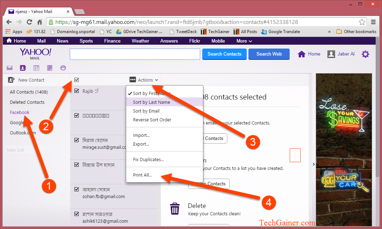This screenshot has height=229, width=382.
Task: Open Yahoo settings with the gear icon
Action: (365, 54)
